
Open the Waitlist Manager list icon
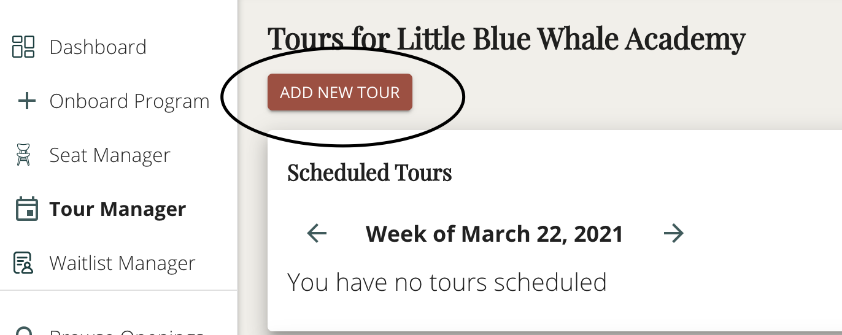(23, 263)
